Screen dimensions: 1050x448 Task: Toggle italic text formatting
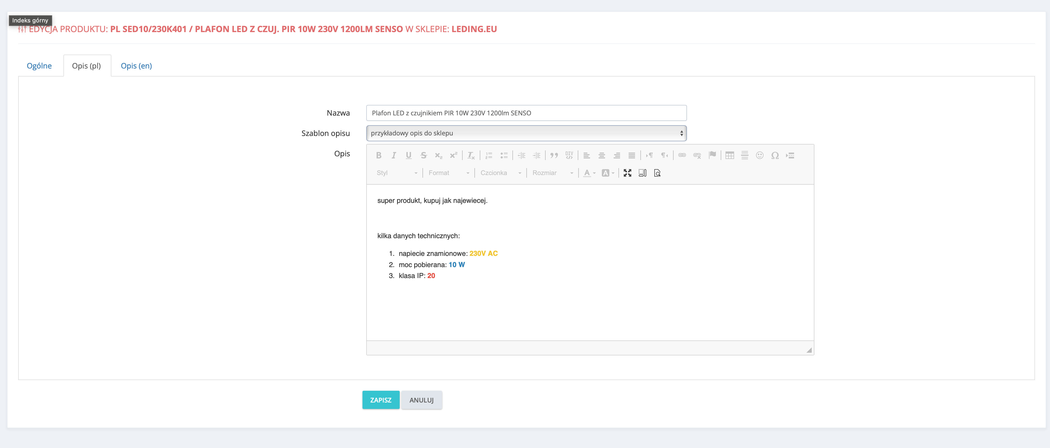point(394,155)
